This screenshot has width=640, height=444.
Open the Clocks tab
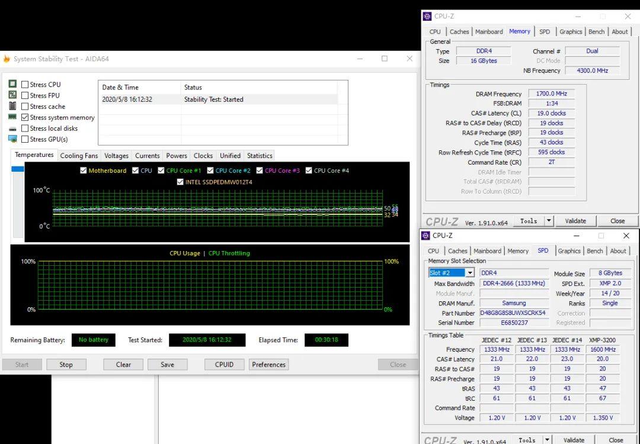[203, 156]
